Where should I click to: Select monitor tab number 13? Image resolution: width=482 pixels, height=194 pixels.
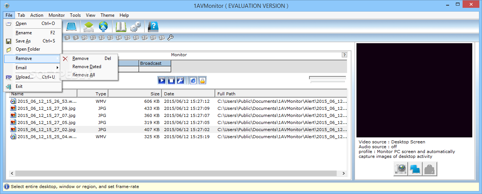[110, 38]
